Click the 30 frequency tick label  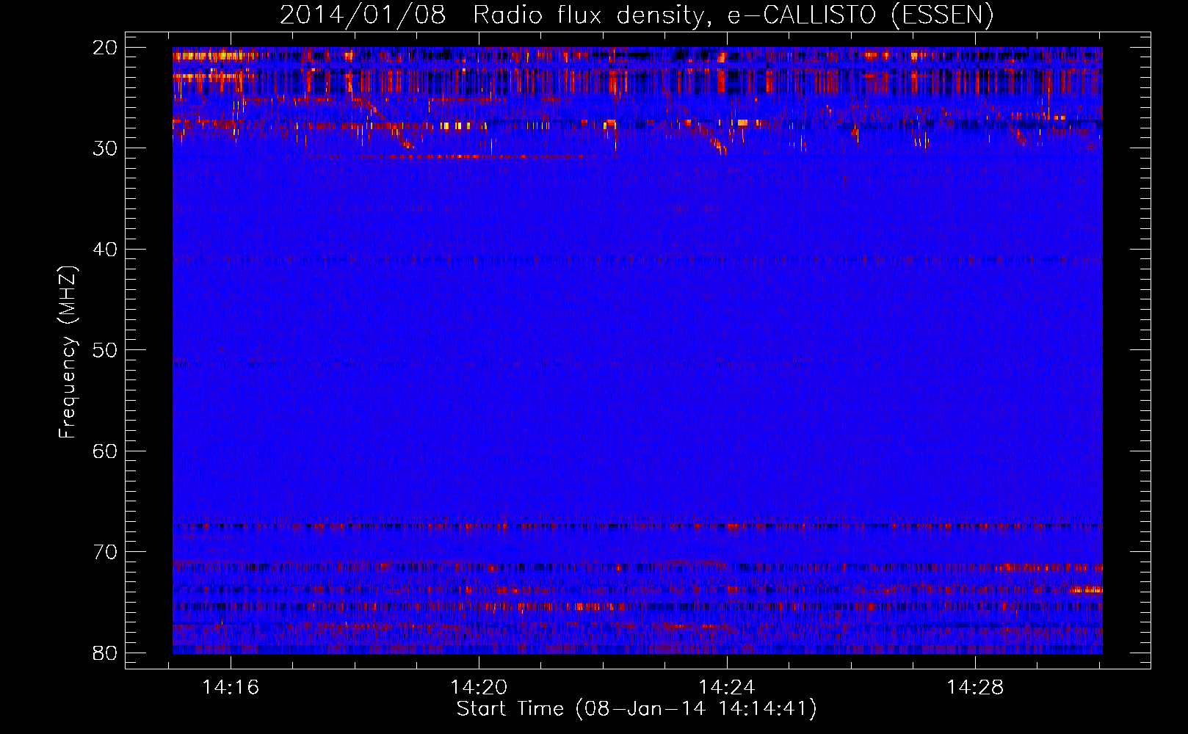[x=105, y=148]
